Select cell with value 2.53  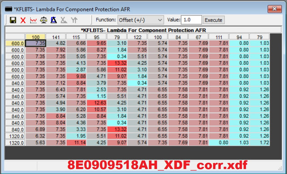point(96,89)
